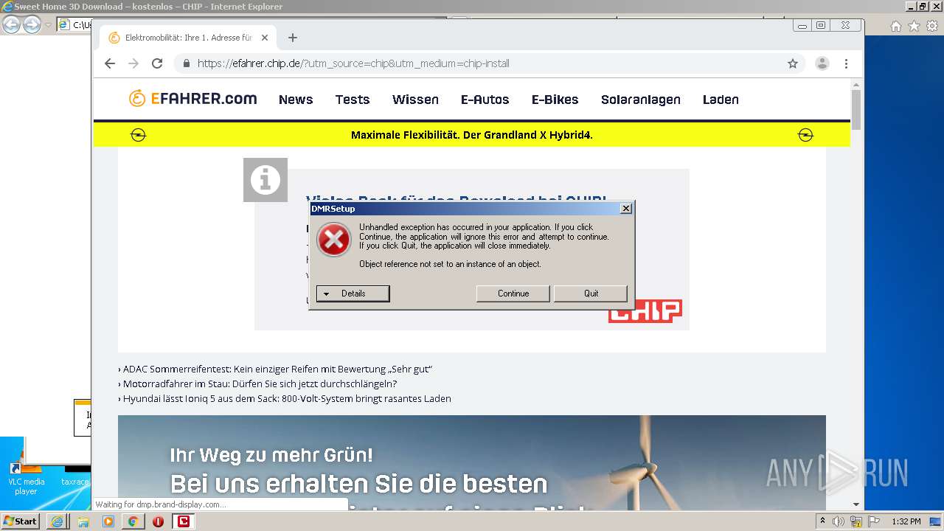Go forward in the Chrome window
Image resolution: width=944 pixels, height=531 pixels.
tap(133, 63)
